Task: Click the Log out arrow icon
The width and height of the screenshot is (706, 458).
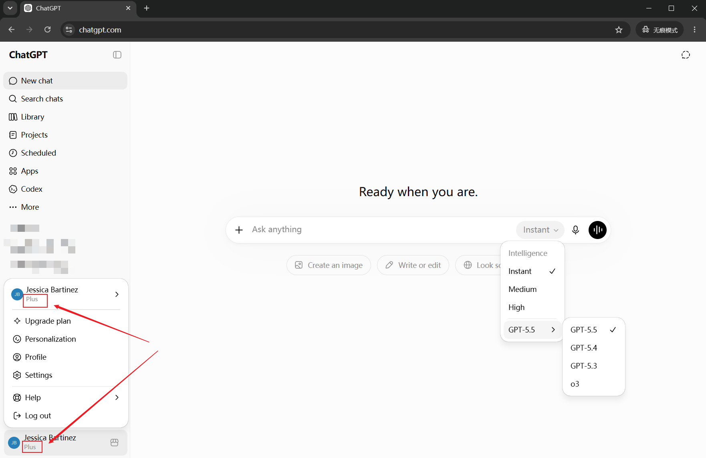Action: coord(17,416)
